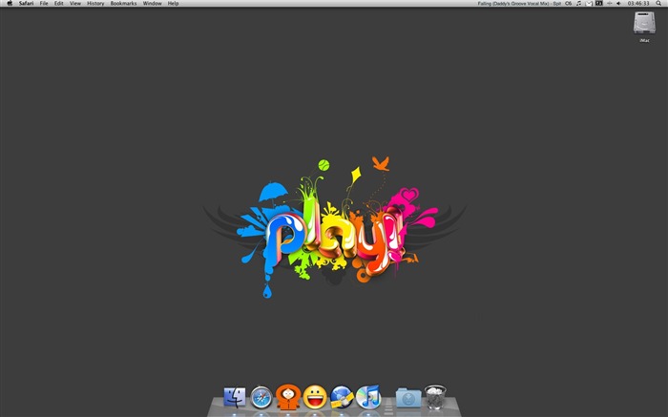Viewport: 668px width, 417px height.
Task: Open the File menu
Action: click(x=44, y=3)
